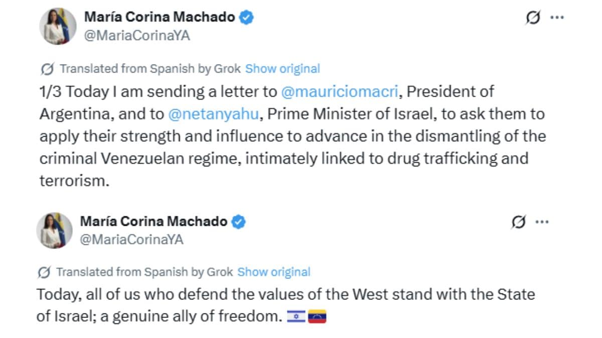Click the Venezuela flag emoji
Viewport: 602px width, 338px height.
317,317
